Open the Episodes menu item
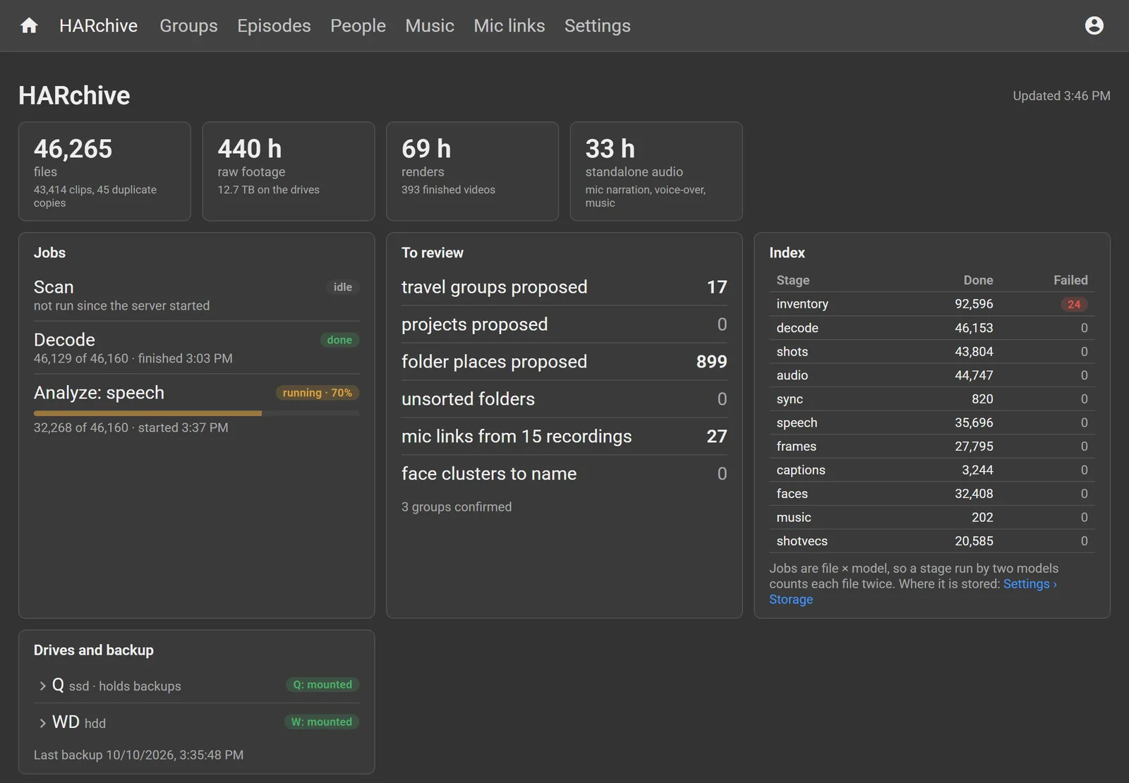The image size is (1129, 783). click(x=274, y=25)
